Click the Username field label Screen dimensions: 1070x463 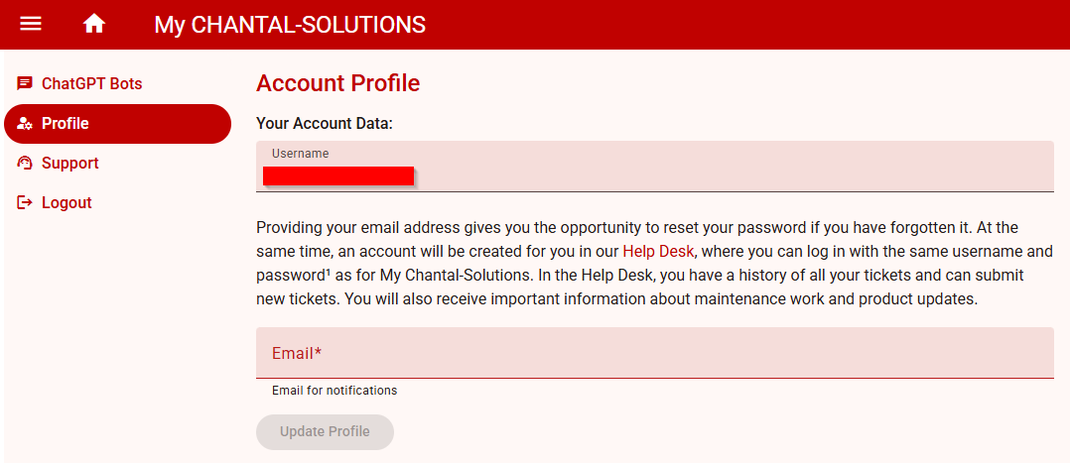click(300, 154)
